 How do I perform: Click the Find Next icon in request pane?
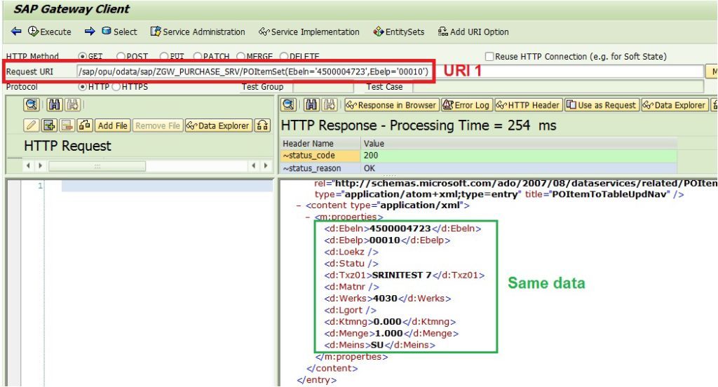73,105
